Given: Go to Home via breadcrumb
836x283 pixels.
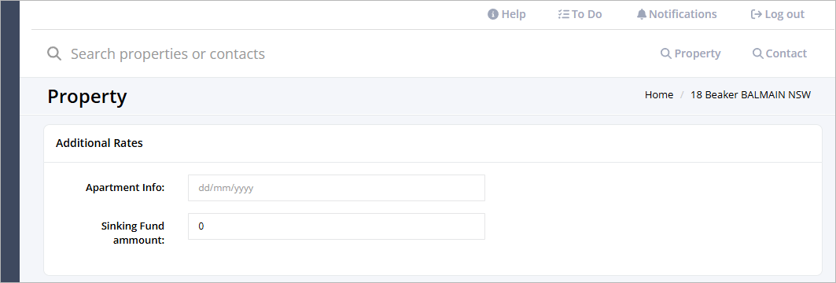Looking at the screenshot, I should (659, 95).
